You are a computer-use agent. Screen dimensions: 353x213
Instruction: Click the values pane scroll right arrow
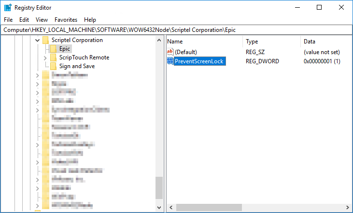pyautogui.click(x=348, y=207)
